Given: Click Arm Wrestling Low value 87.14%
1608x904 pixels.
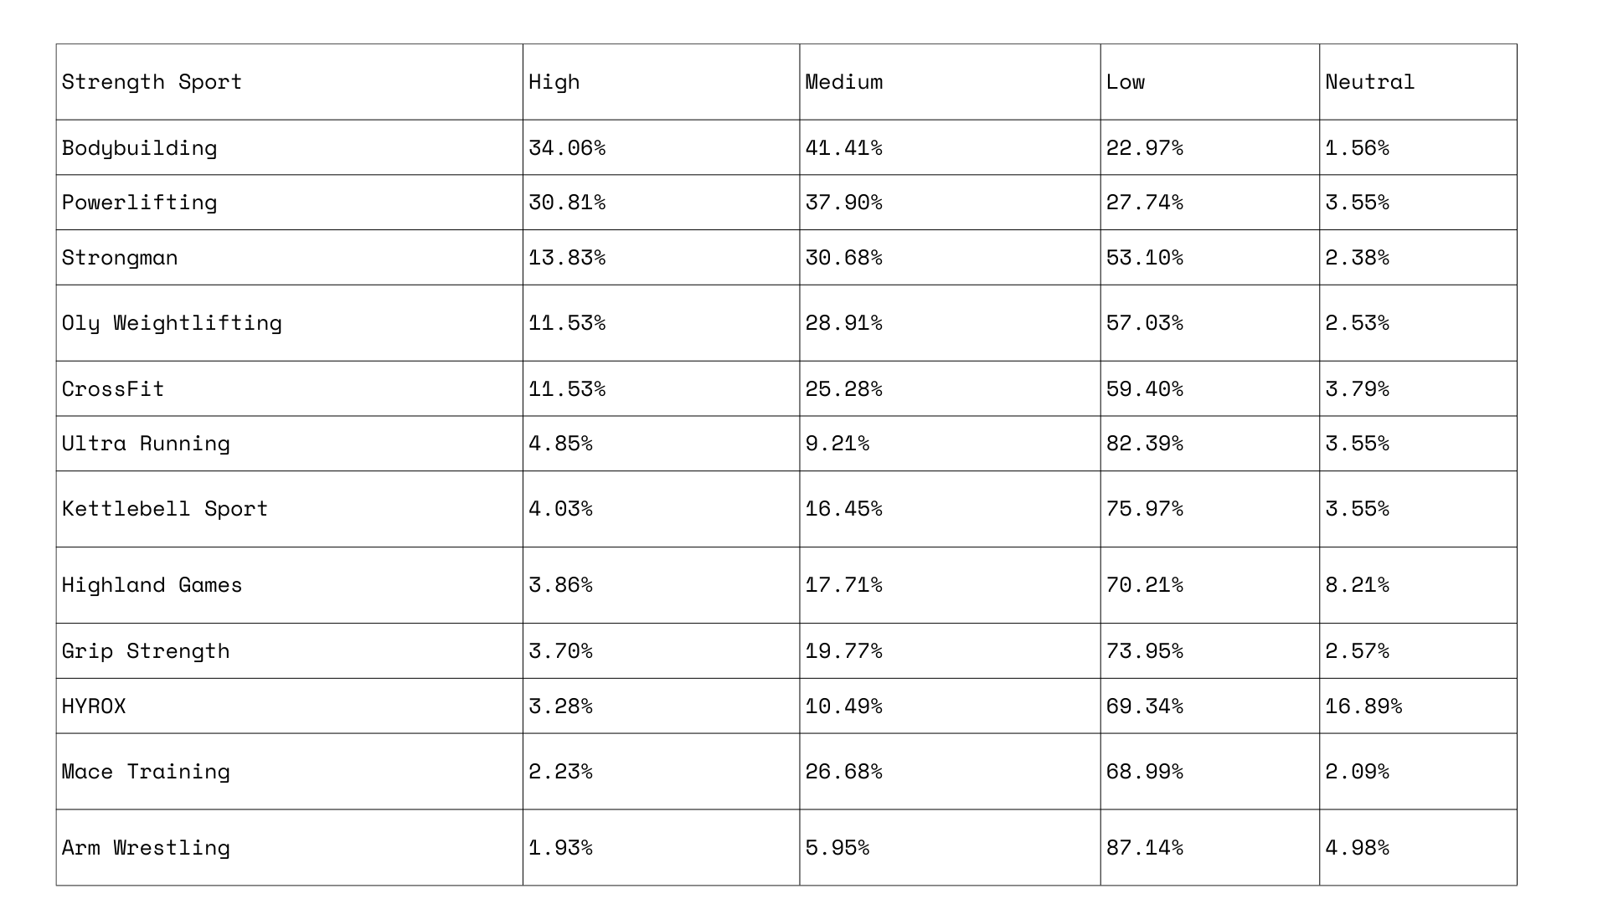Looking at the screenshot, I should tap(1144, 848).
